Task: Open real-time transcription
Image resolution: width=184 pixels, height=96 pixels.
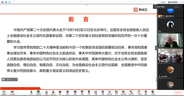Action: (x=131, y=93)
